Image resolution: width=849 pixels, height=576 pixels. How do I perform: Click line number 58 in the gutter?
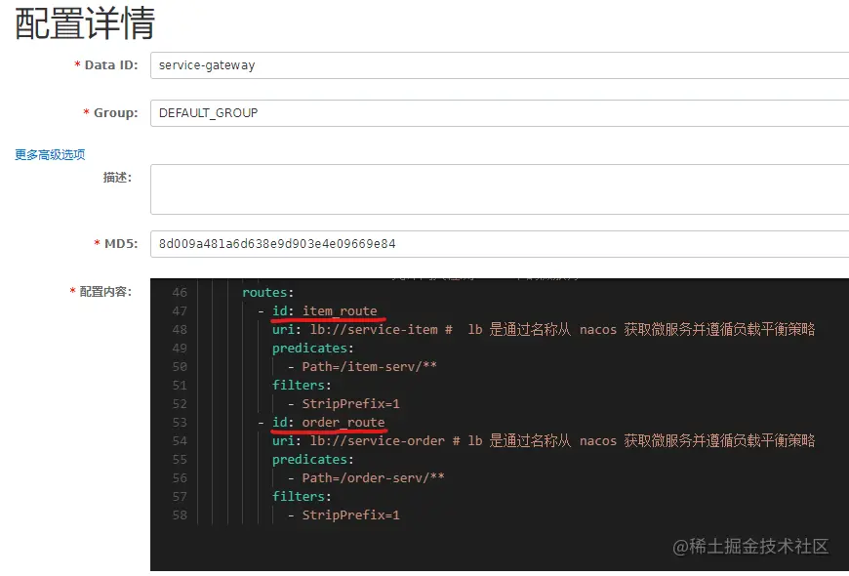[180, 514]
